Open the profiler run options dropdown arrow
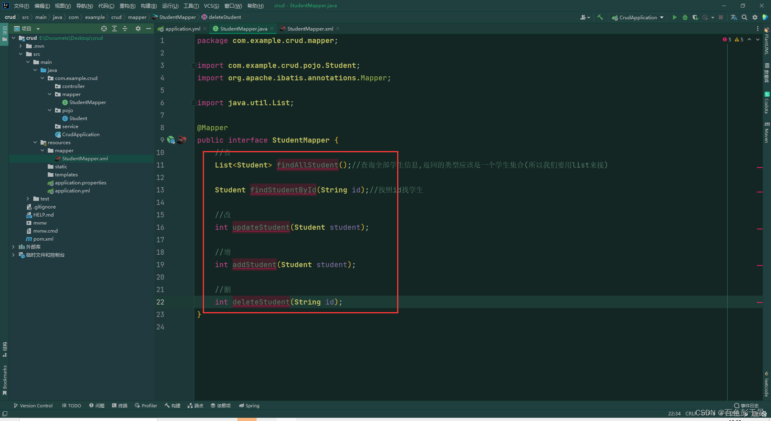Viewport: 771px width, 421px height. [713, 17]
